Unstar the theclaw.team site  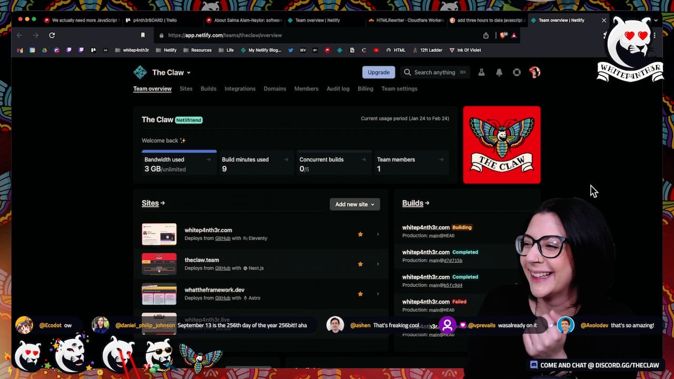[360, 264]
